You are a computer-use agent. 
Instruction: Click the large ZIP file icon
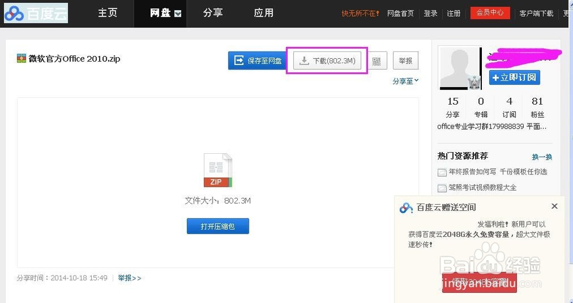(x=218, y=170)
